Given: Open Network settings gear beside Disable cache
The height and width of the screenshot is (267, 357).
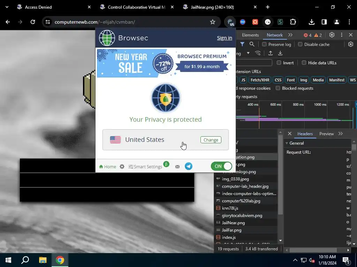Looking at the screenshot, I should (x=351, y=44).
